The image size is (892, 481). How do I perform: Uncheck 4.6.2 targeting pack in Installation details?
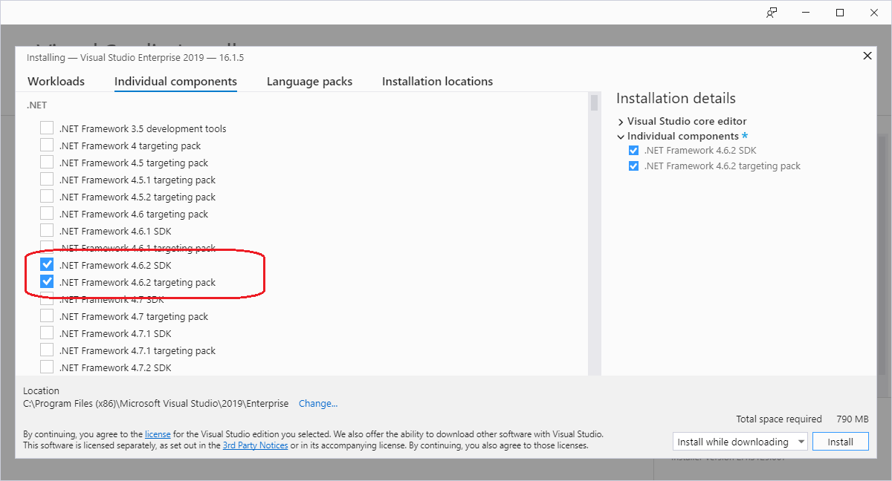click(x=633, y=166)
